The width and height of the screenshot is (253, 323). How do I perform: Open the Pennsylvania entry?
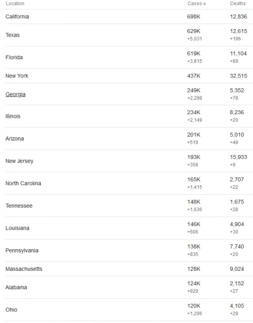tap(22, 251)
